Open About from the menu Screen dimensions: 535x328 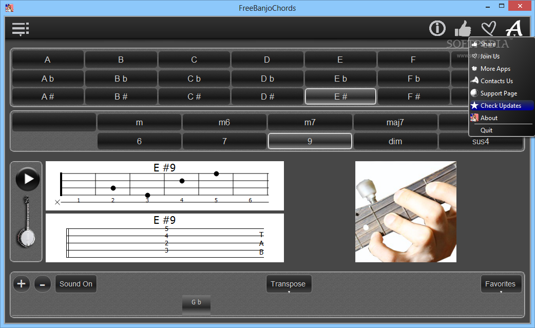click(x=501, y=118)
